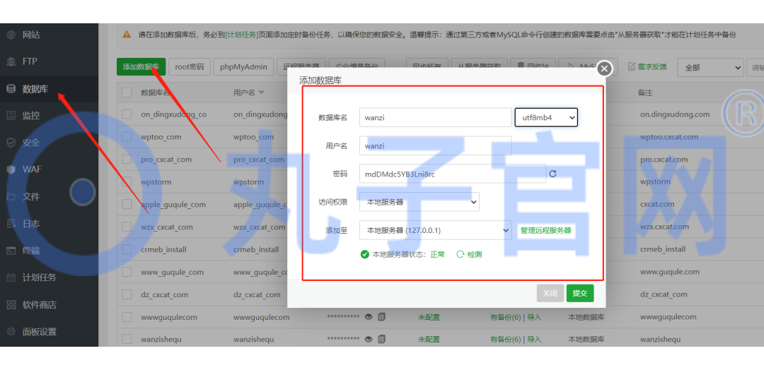Viewport: 764px width, 370px height.
Task: Click the 关闭 button in dialog
Action: [x=550, y=293]
